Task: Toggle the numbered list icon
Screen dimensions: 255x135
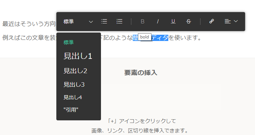Action: point(120,21)
